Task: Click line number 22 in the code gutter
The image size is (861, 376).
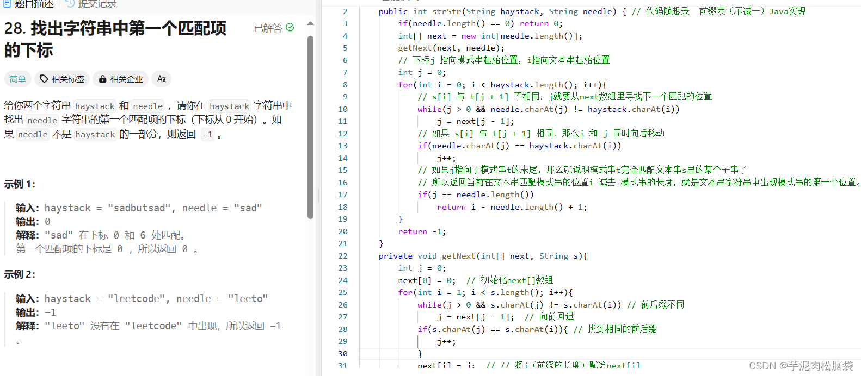Action: [343, 256]
